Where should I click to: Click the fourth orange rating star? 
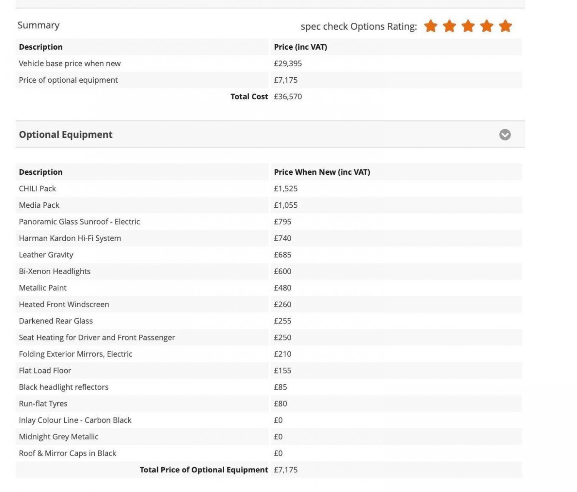[487, 26]
